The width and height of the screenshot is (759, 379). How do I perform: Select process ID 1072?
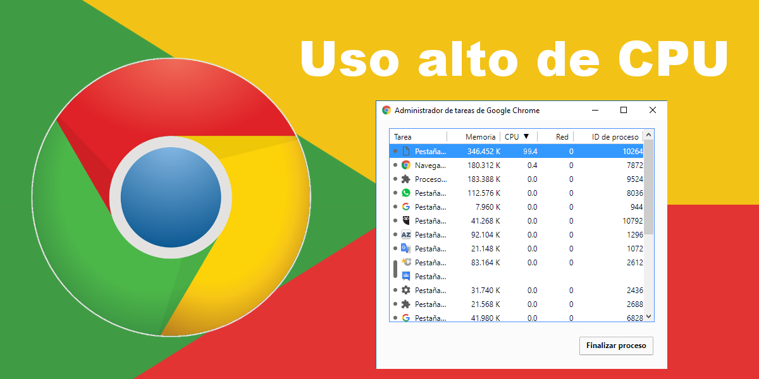(634, 249)
